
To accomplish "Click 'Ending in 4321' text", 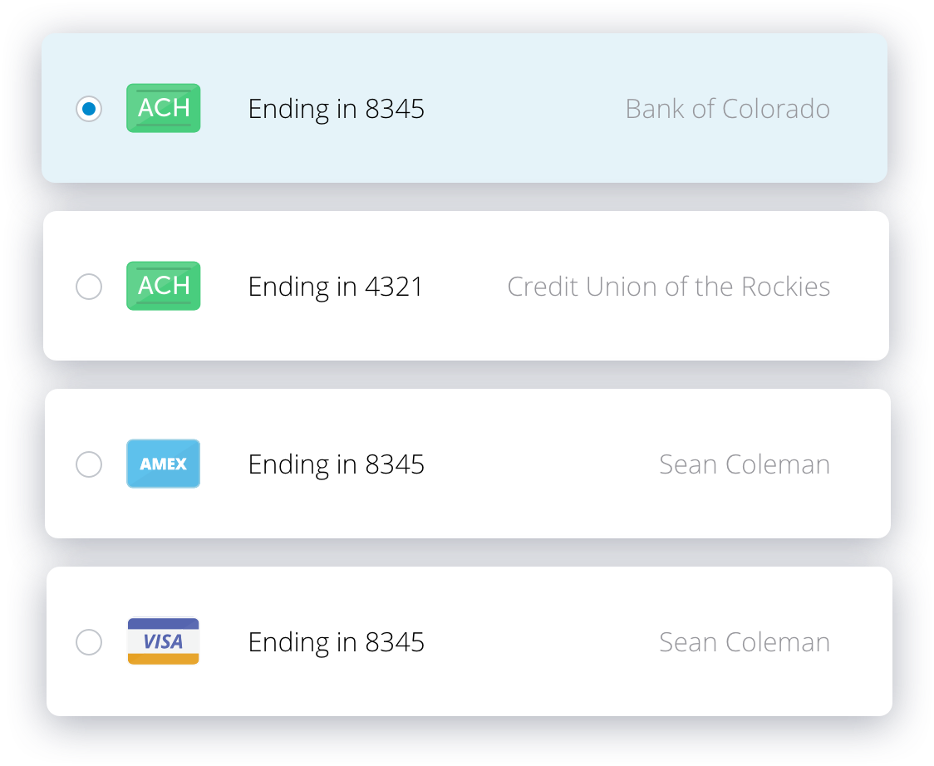I will click(336, 287).
